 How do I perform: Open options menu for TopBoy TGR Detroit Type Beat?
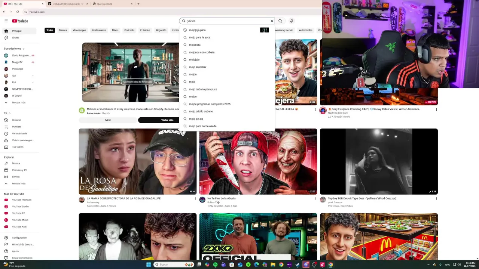click(436, 199)
